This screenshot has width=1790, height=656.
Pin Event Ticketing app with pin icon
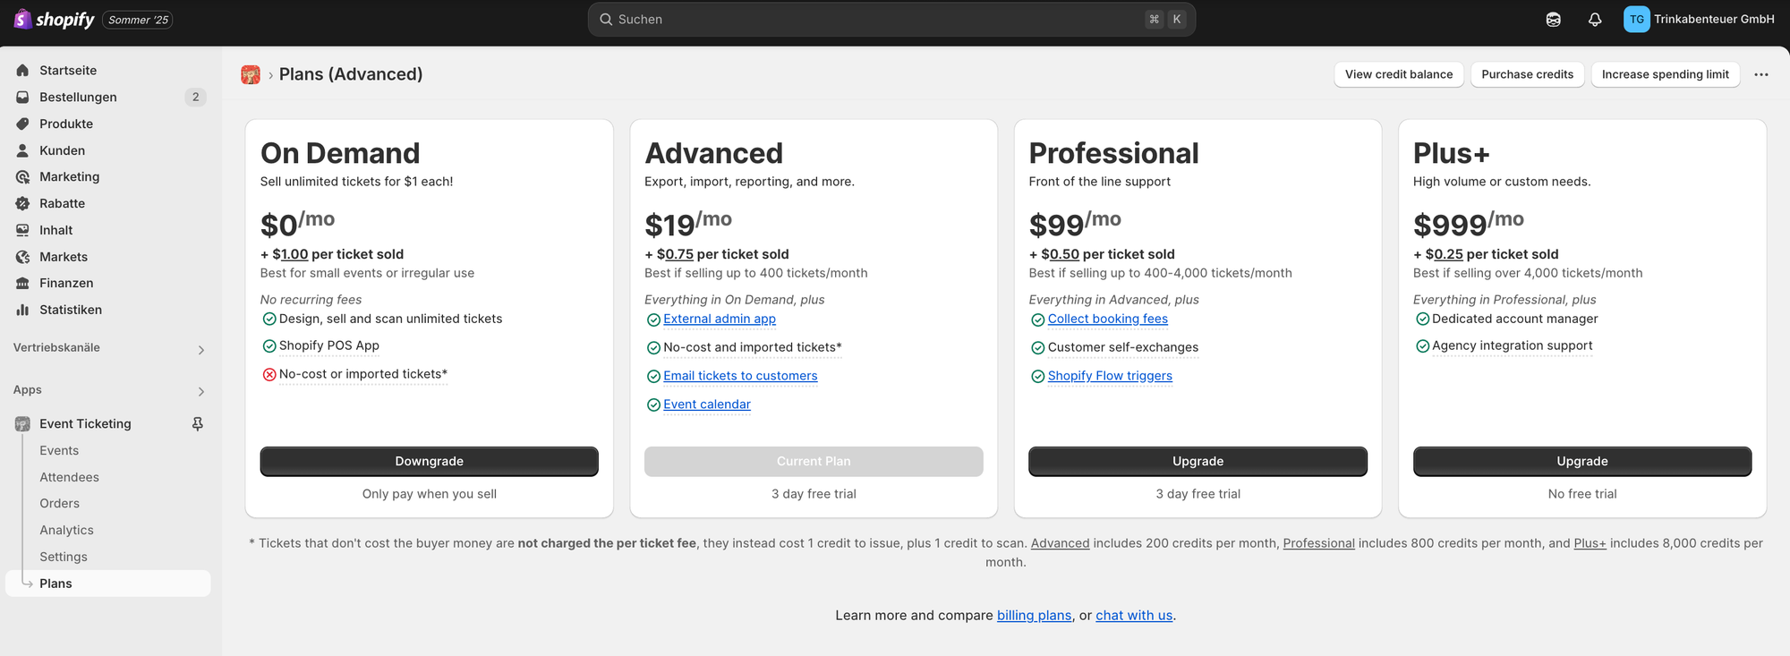198,423
